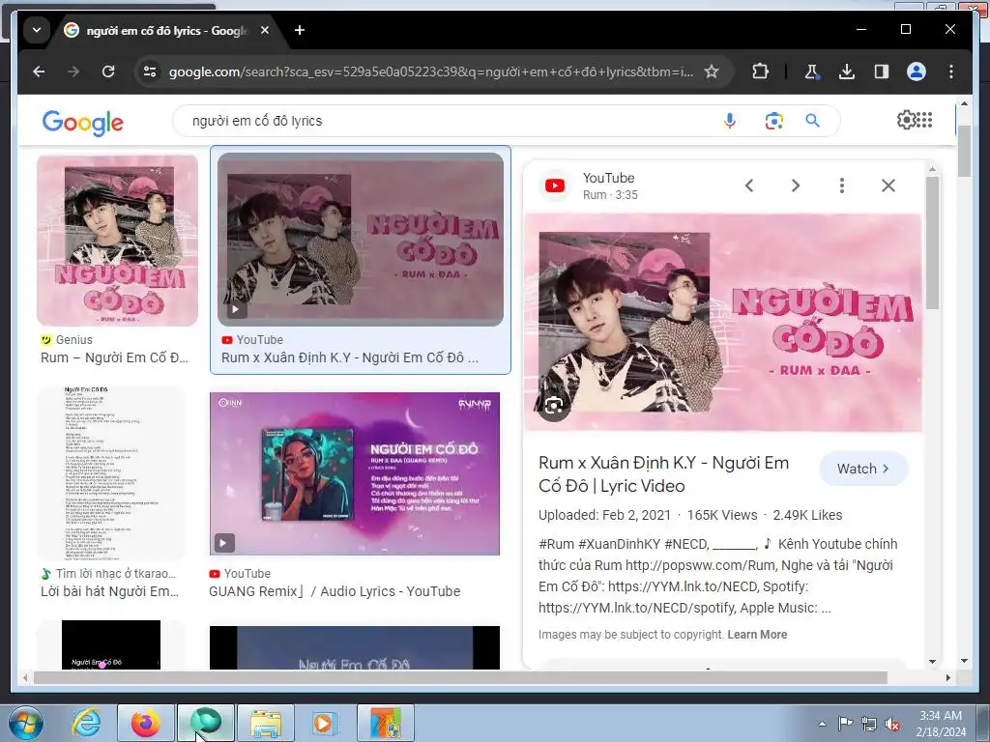Viewport: 990px width, 742px height.
Task: Click the Watch button
Action: pos(863,469)
